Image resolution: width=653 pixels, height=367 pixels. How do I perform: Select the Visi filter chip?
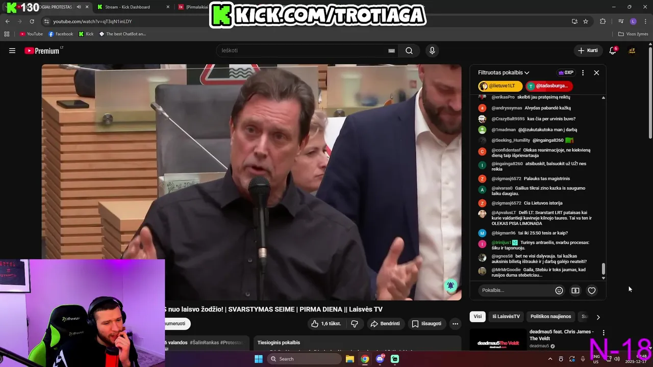(478, 317)
